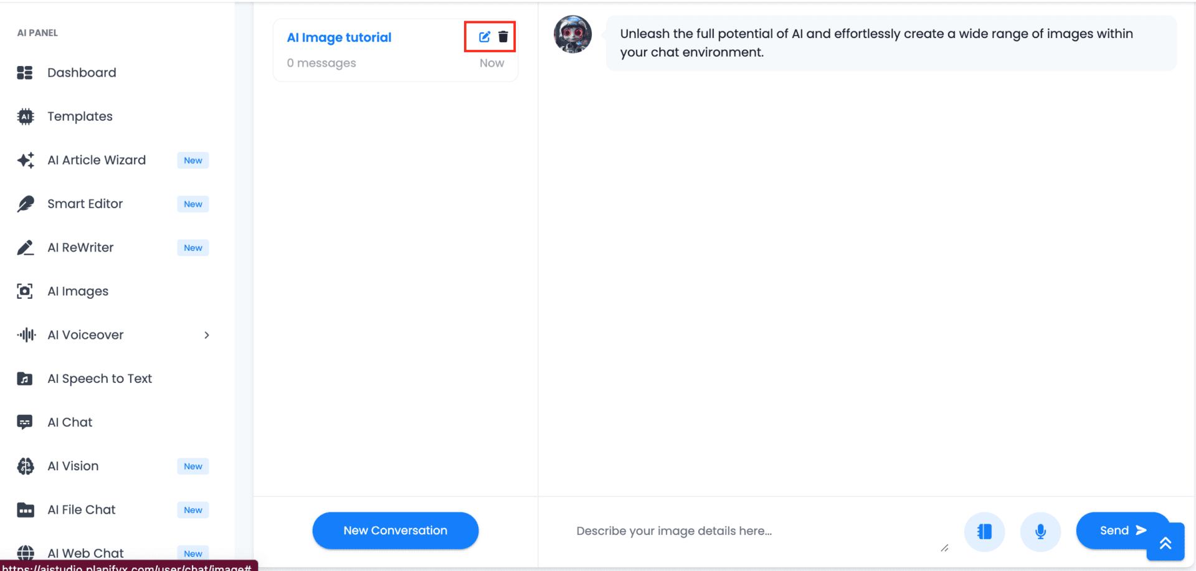Click the scroll-to-top double chevron icon
The image size is (1196, 571).
(1165, 543)
